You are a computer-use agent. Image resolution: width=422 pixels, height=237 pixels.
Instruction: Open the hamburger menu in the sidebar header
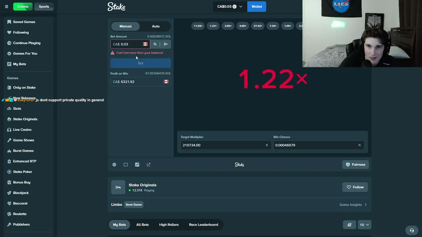6,7
